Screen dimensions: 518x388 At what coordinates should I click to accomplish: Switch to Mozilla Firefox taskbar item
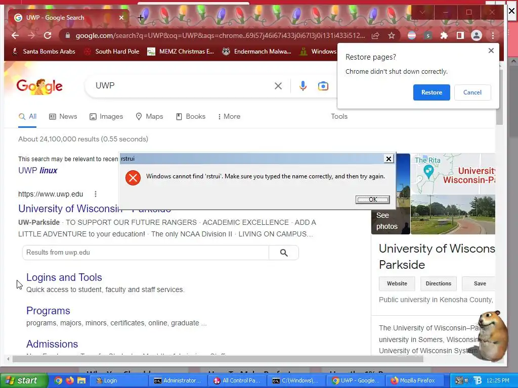coord(414,380)
